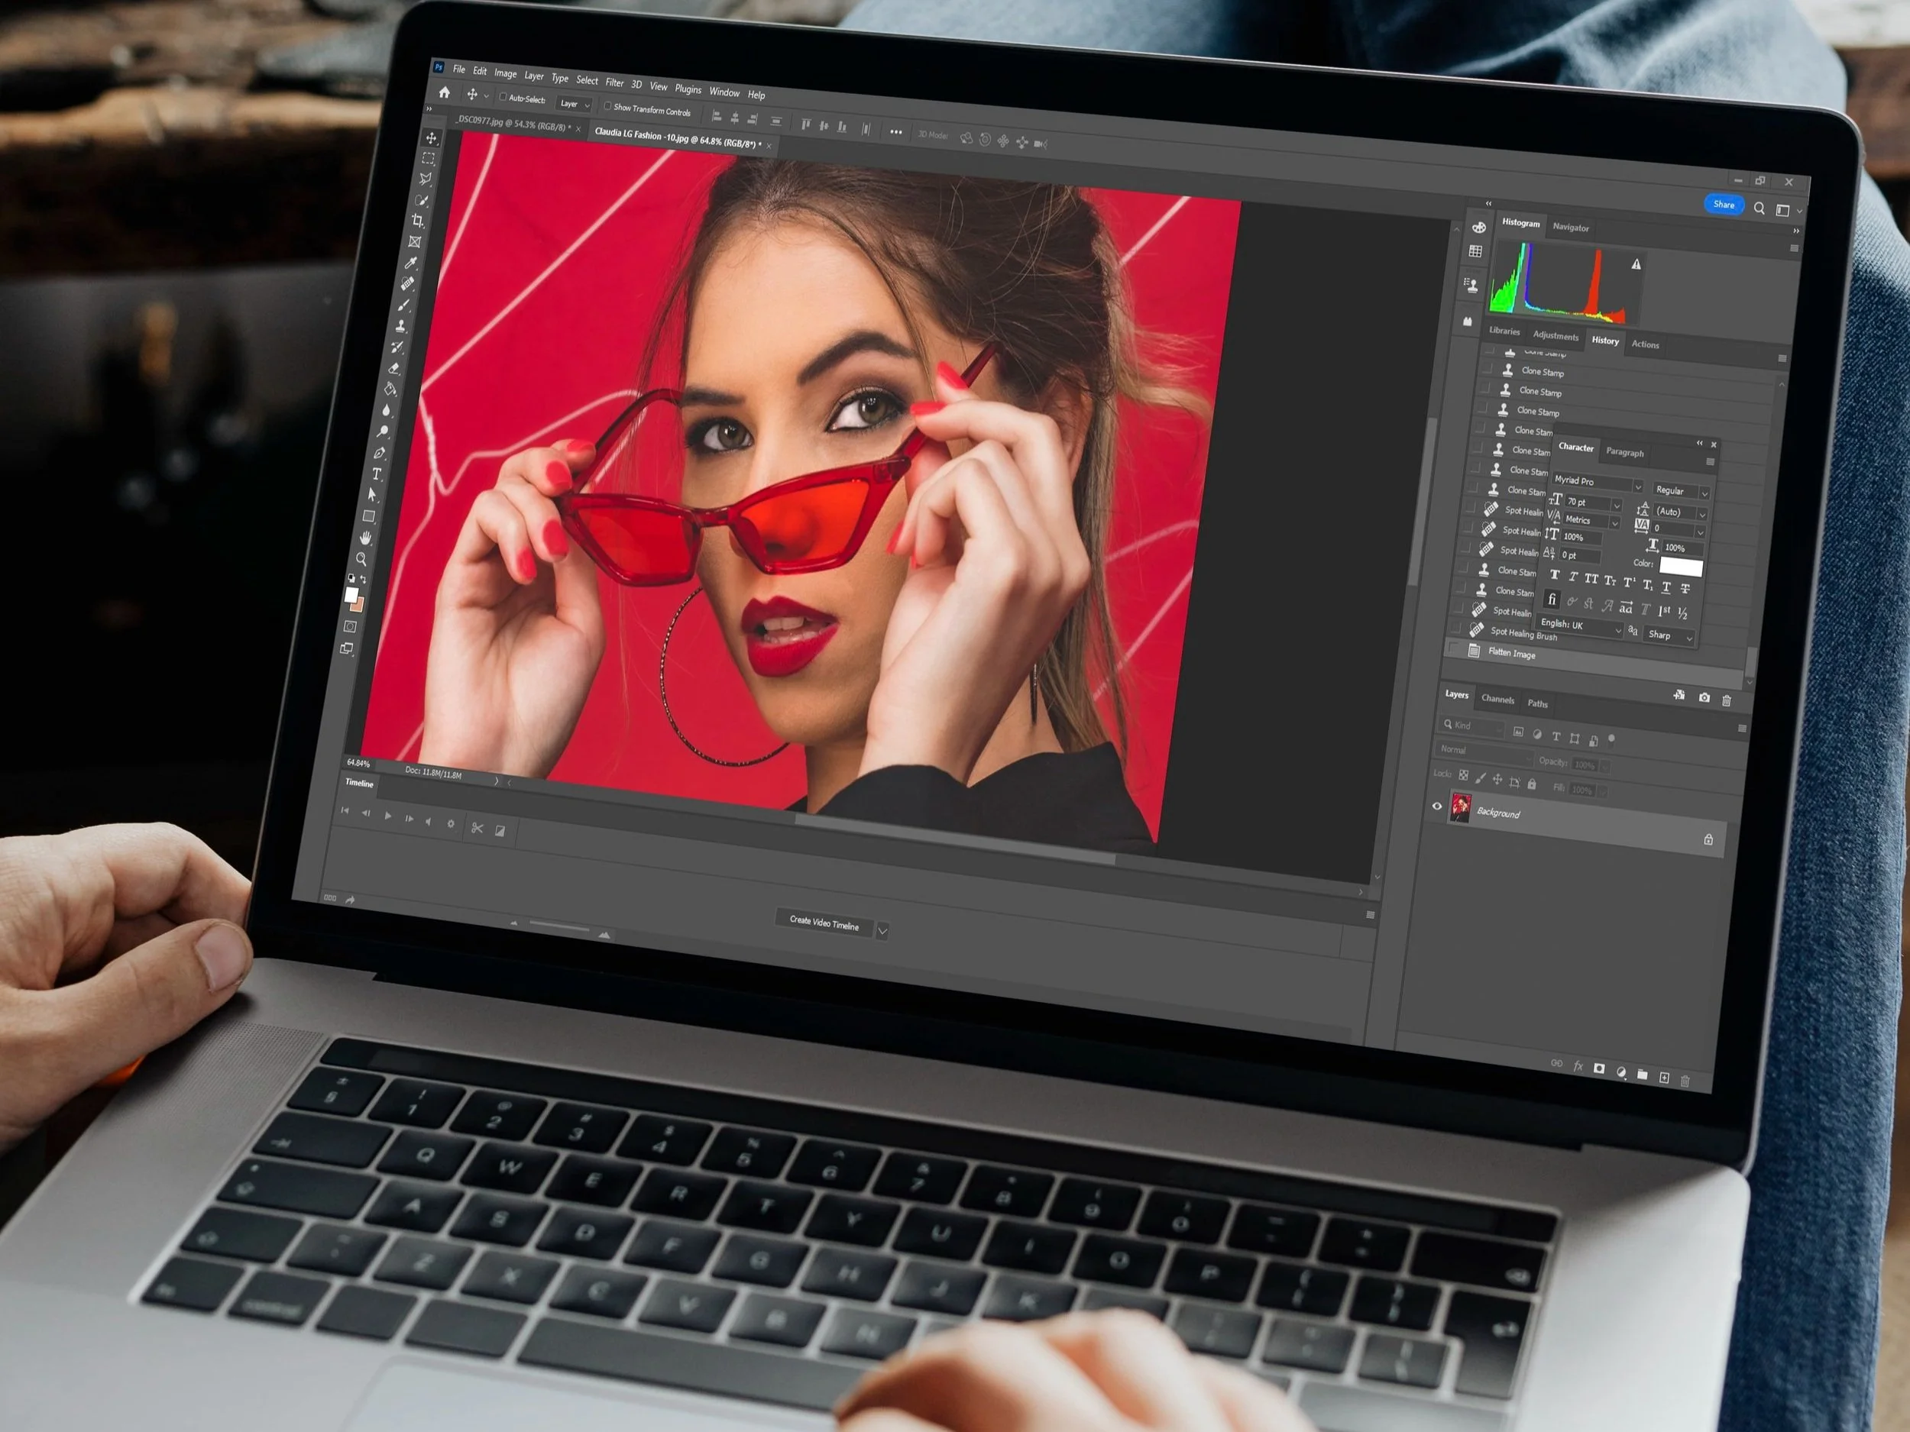Click the Faux Bold T icon
The image size is (1910, 1432).
1555,575
